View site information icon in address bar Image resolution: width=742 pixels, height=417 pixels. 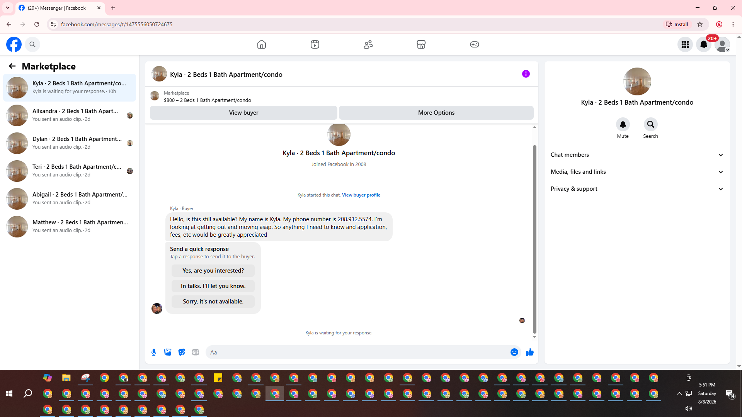(x=53, y=24)
